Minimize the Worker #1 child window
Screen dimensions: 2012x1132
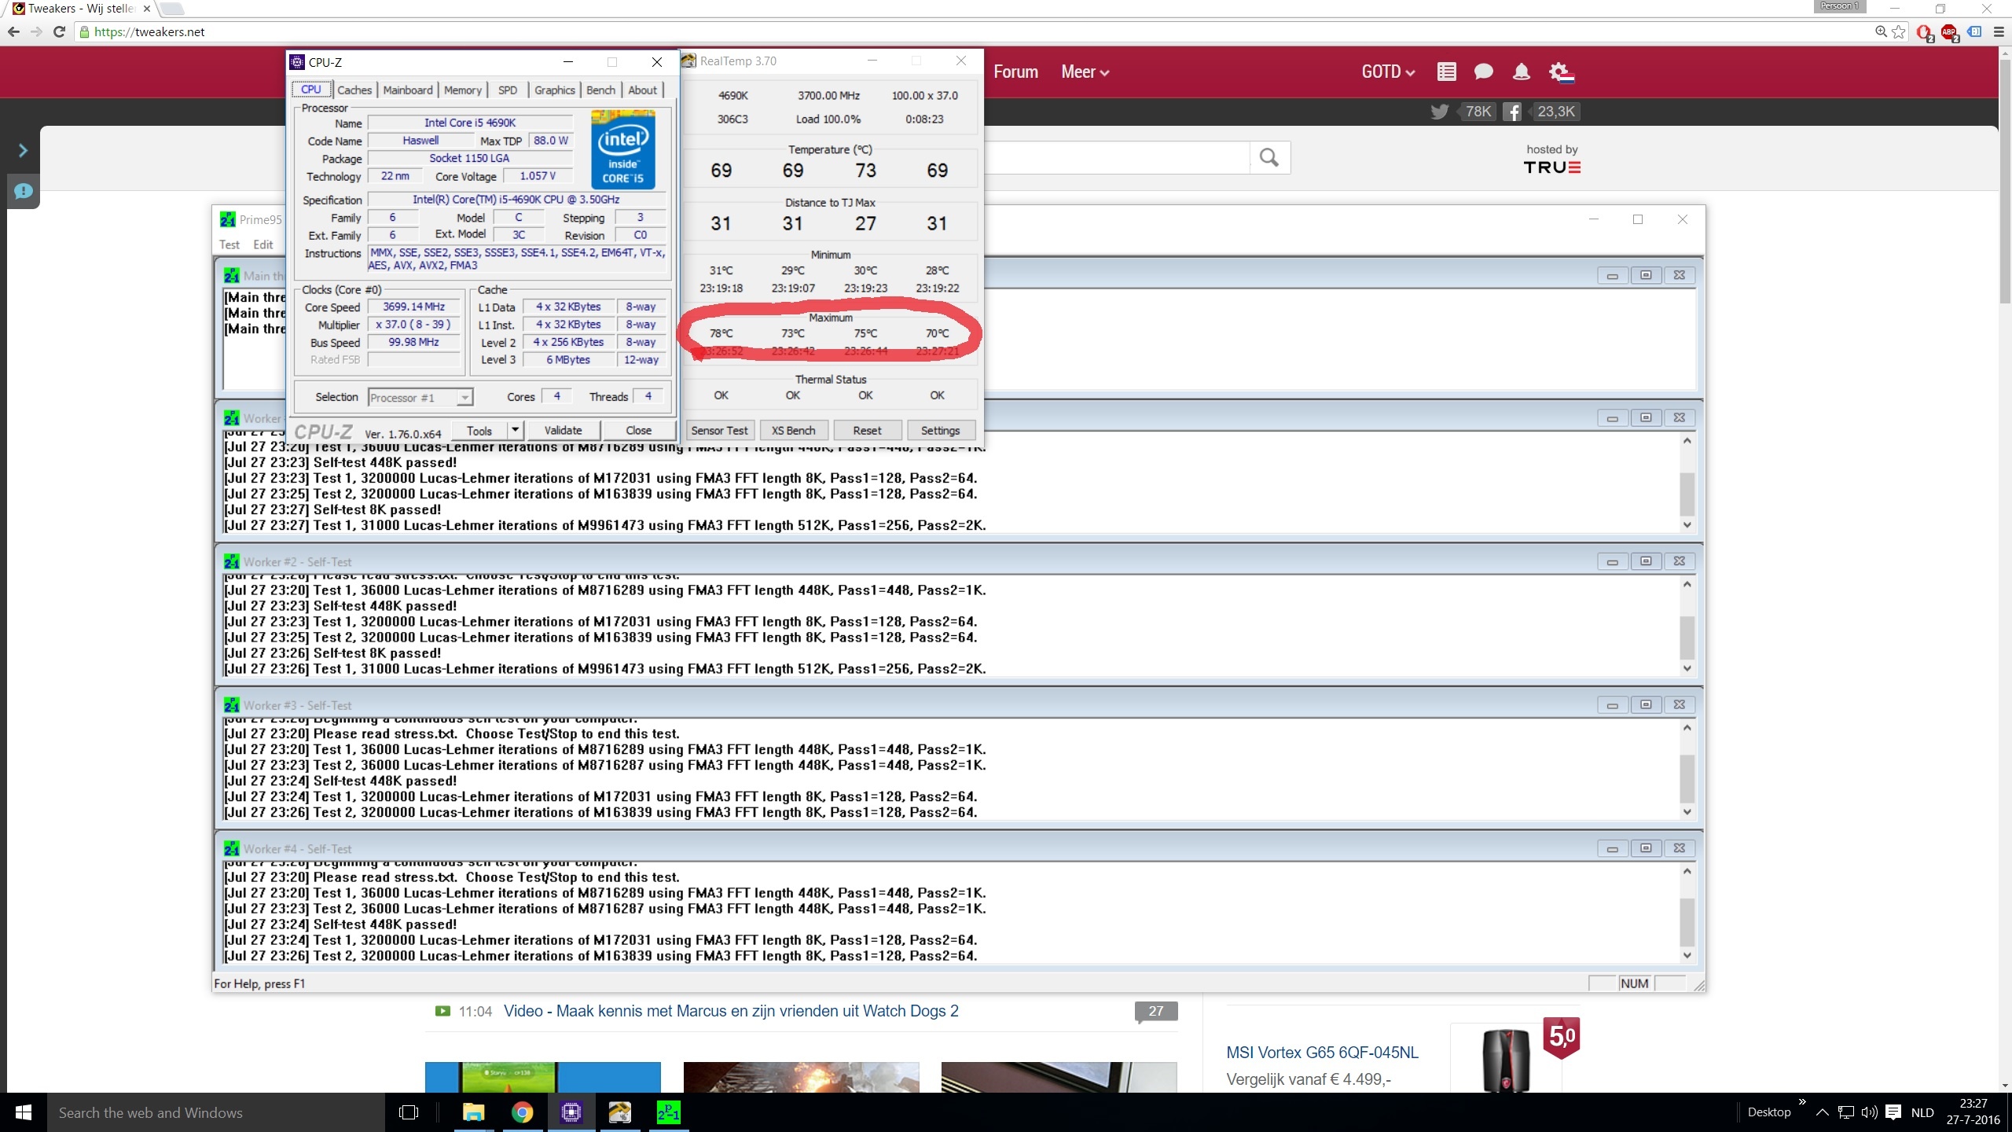coord(1612,417)
